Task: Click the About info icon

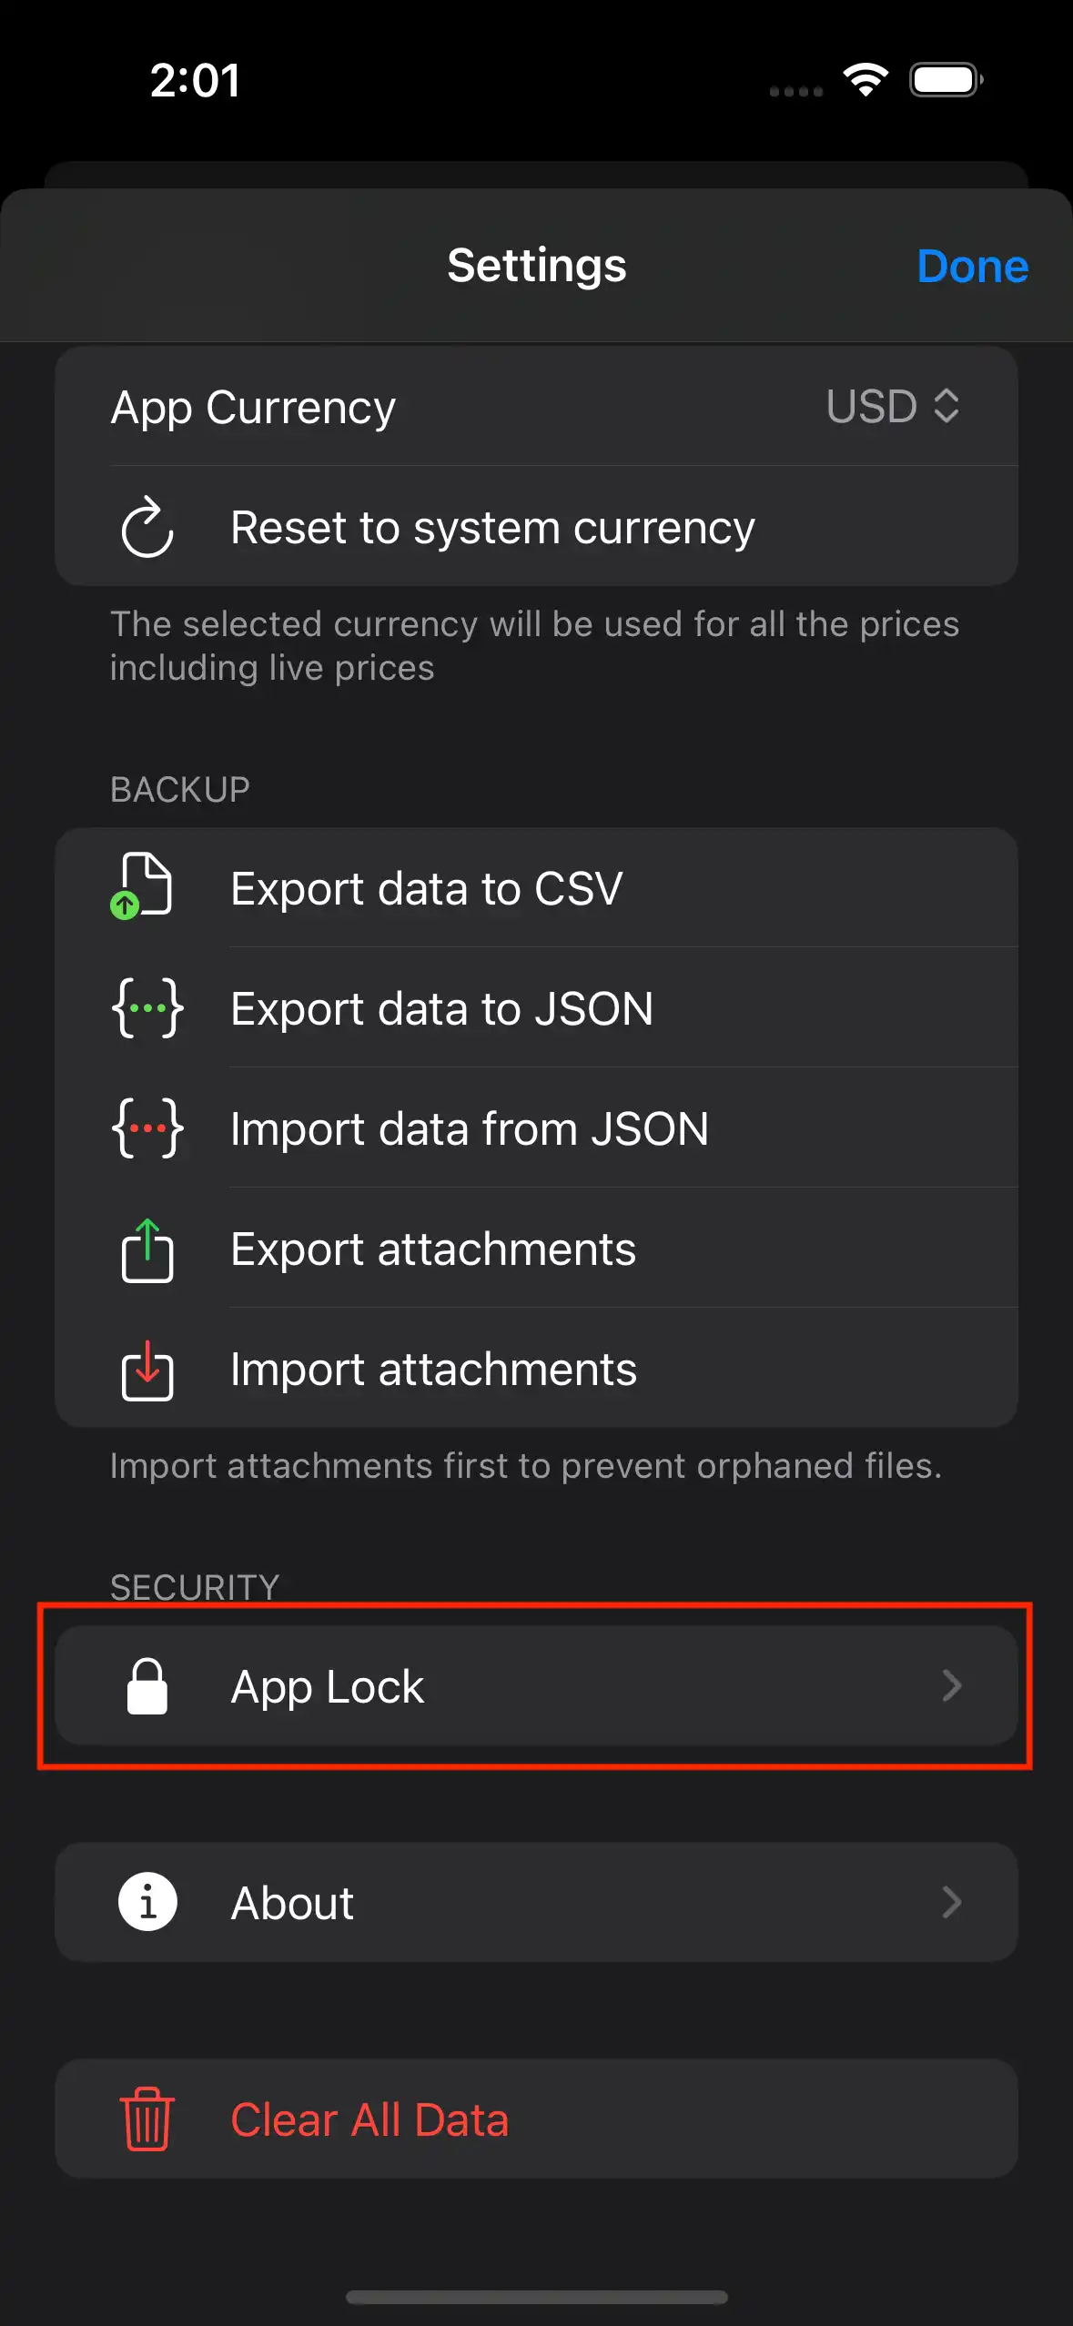Action: point(147,1902)
